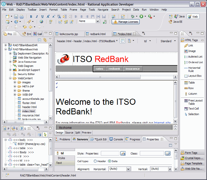Click the align right icon

point(87,16)
